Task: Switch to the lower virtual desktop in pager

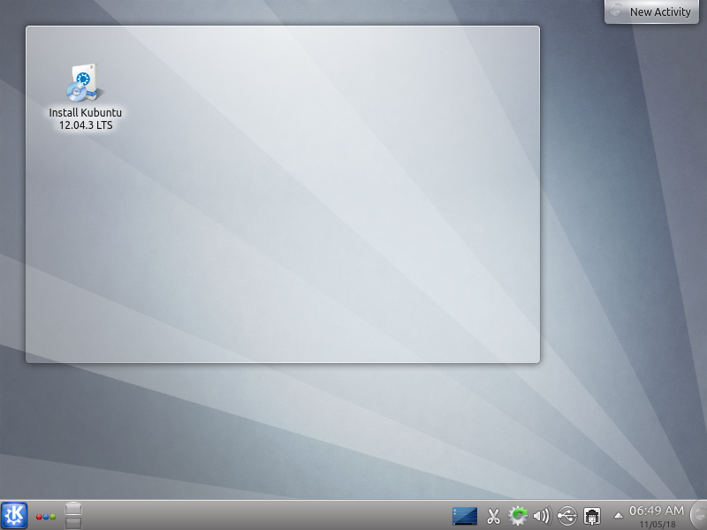Action: tap(74, 523)
